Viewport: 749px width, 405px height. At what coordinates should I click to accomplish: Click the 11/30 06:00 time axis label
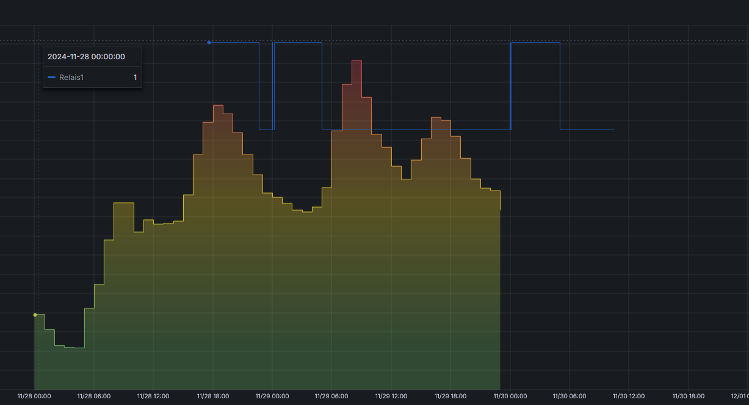point(570,396)
